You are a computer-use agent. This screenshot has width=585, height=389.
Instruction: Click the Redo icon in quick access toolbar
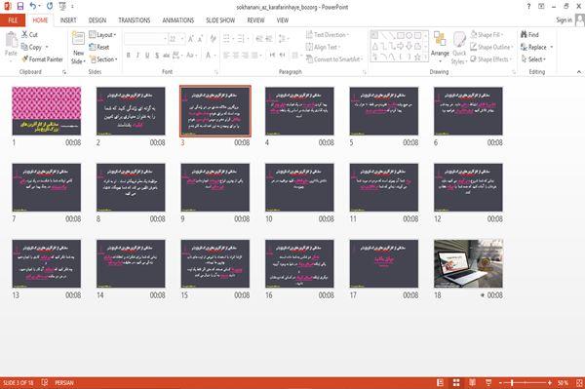(x=50, y=7)
